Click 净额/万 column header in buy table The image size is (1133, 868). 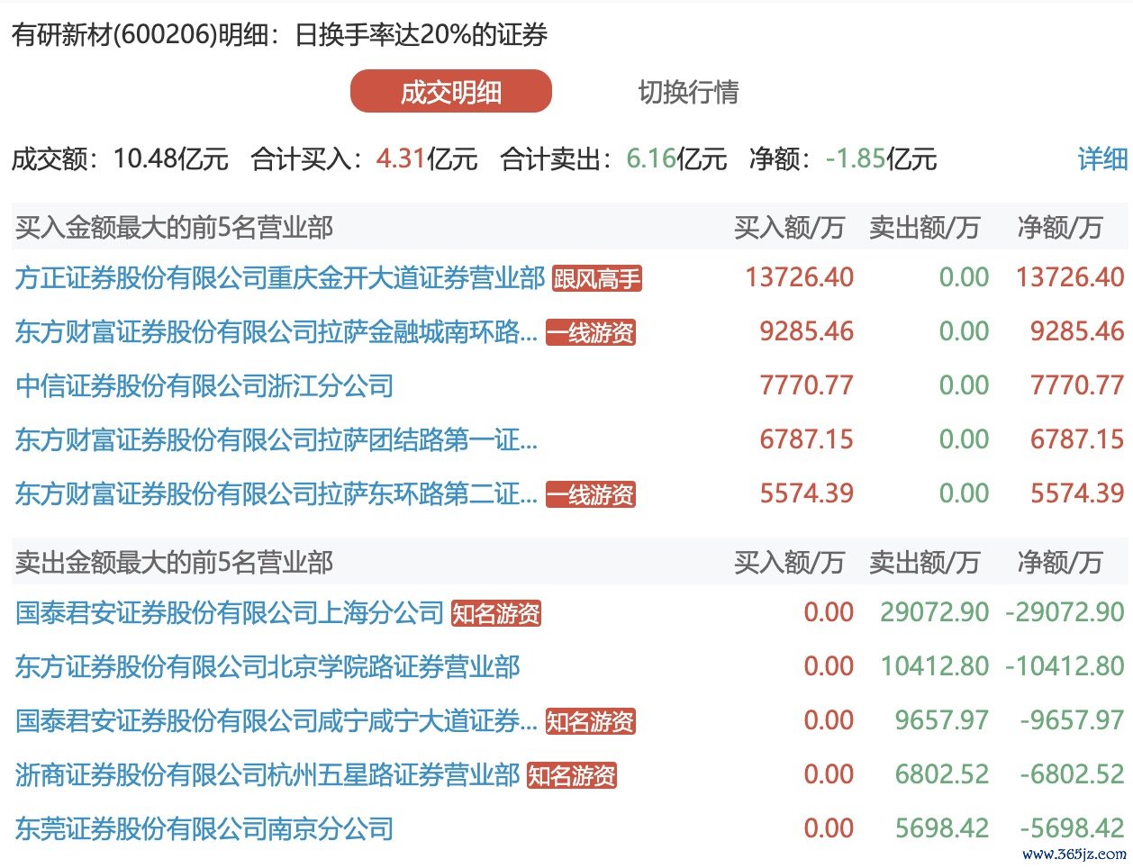point(1060,228)
